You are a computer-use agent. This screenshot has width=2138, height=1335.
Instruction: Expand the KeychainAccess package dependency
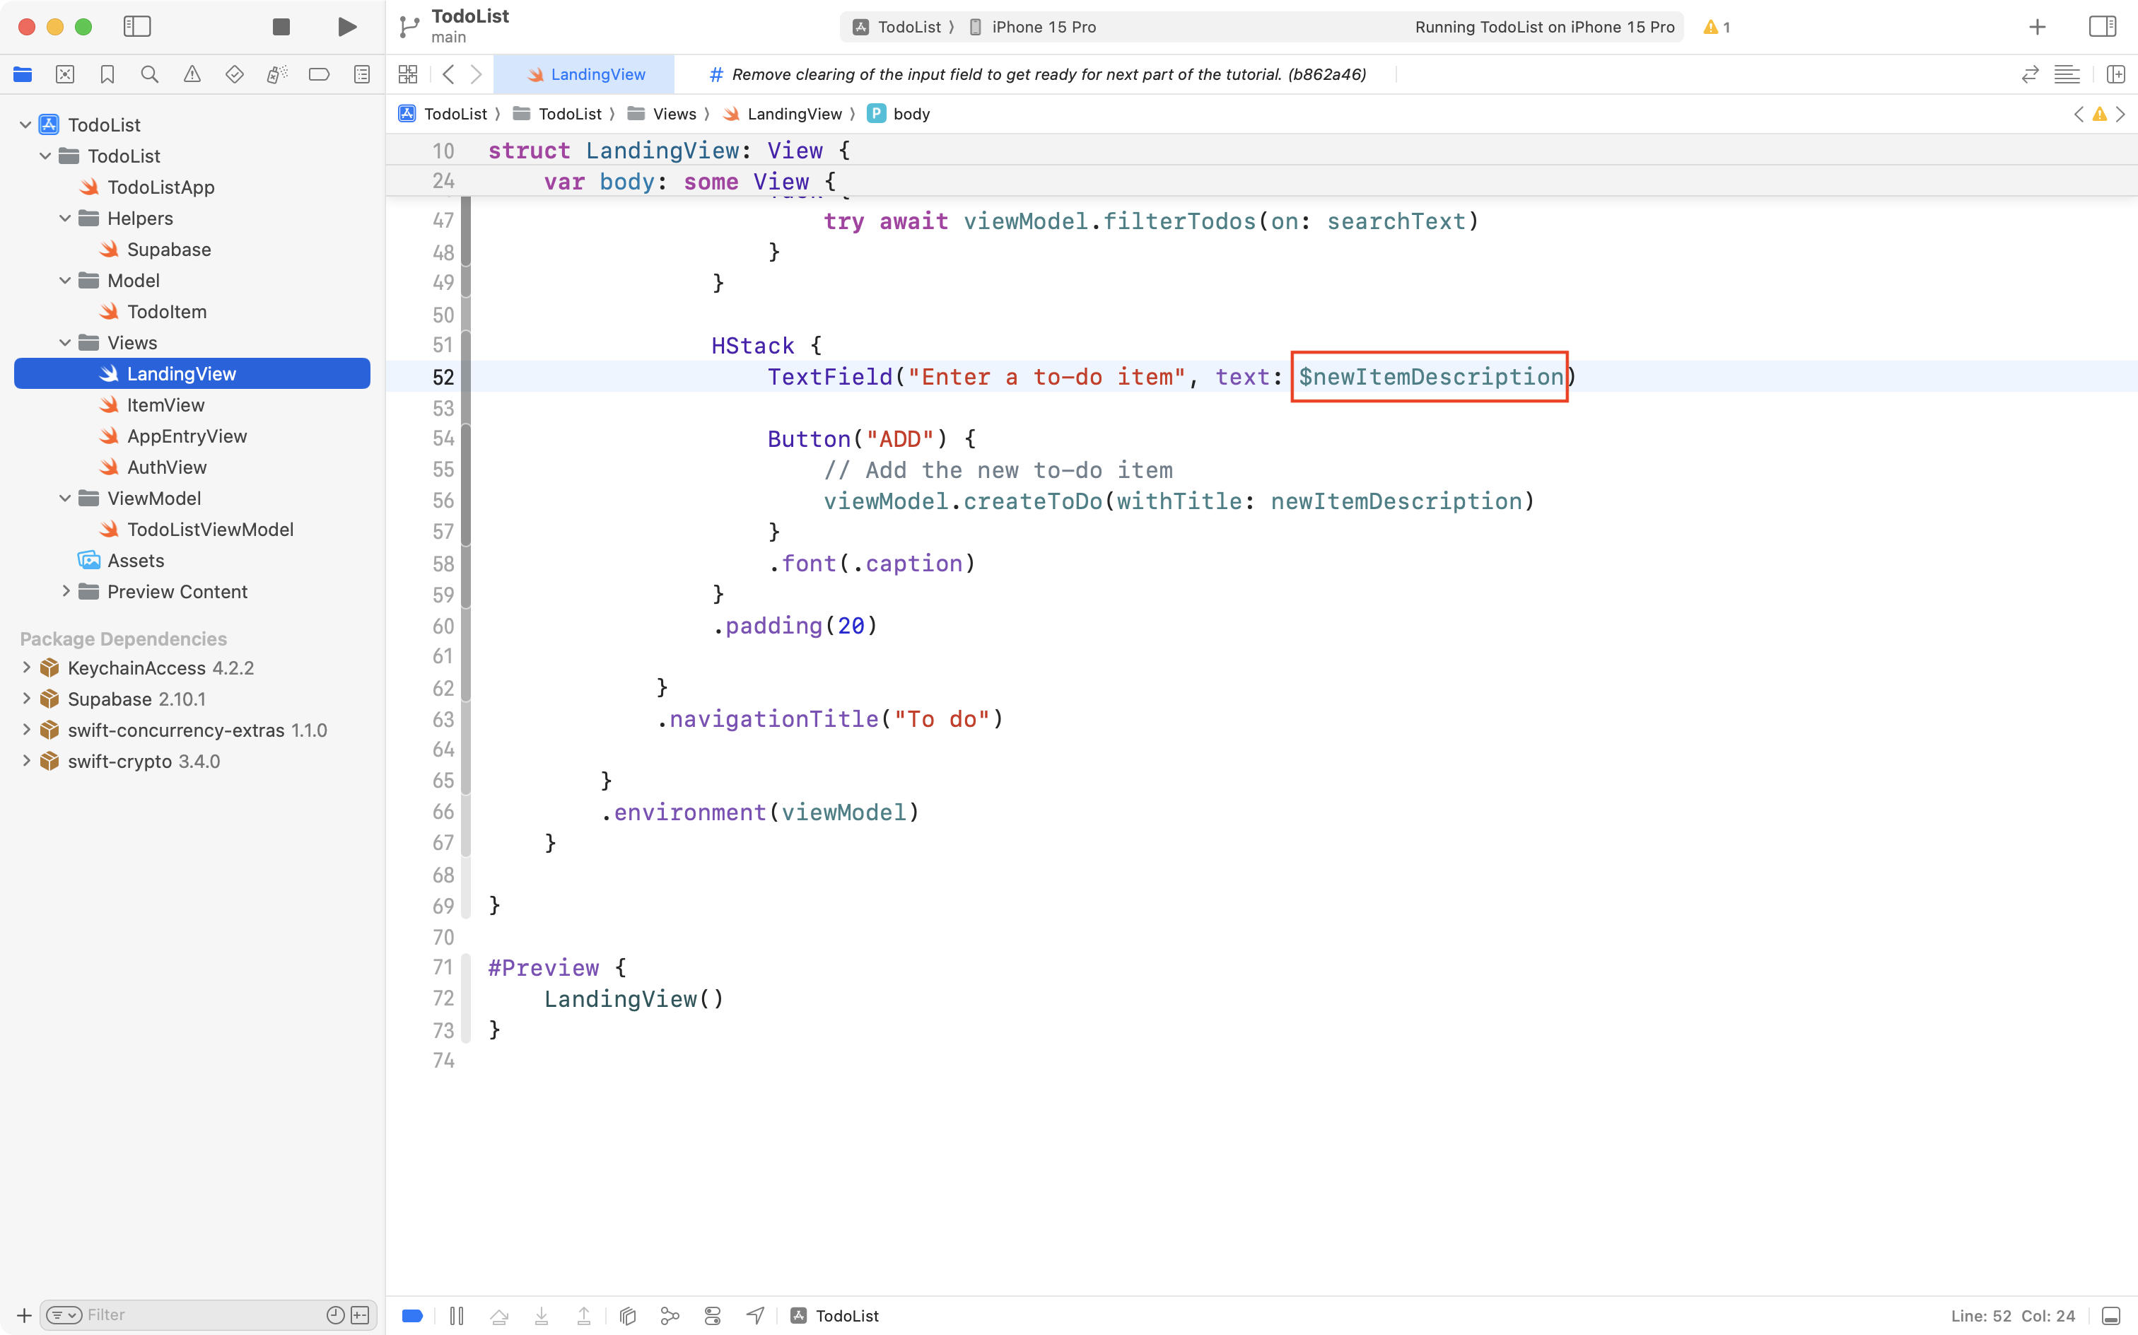[x=26, y=667]
